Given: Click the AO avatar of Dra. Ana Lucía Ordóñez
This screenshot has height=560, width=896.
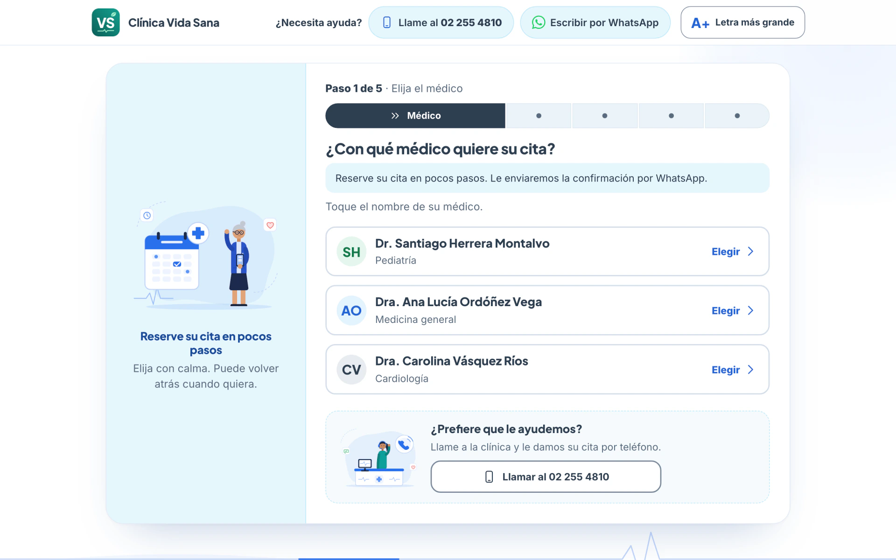Looking at the screenshot, I should coord(351,311).
